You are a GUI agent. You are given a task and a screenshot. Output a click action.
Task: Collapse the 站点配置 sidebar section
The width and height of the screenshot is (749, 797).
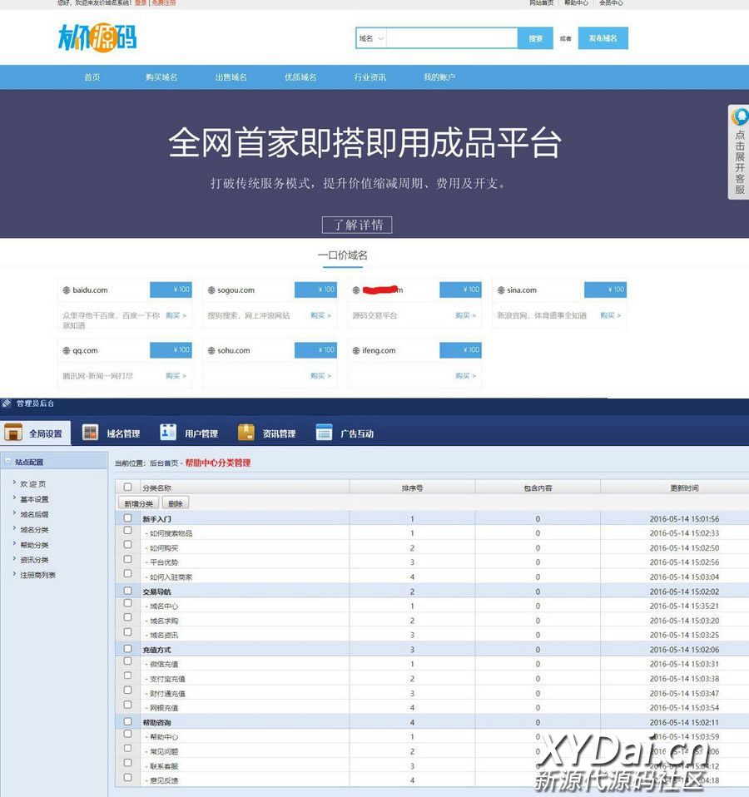point(7,462)
